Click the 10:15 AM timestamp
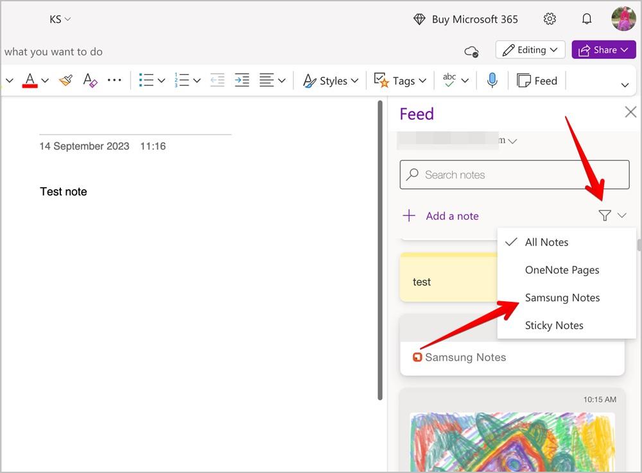 tap(600, 399)
